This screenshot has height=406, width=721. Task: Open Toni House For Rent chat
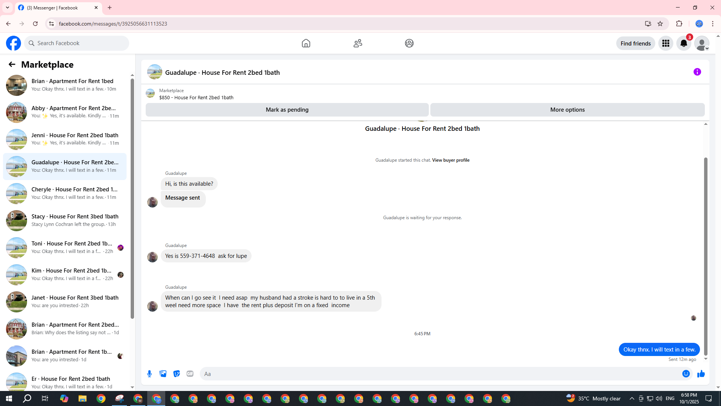(x=65, y=247)
